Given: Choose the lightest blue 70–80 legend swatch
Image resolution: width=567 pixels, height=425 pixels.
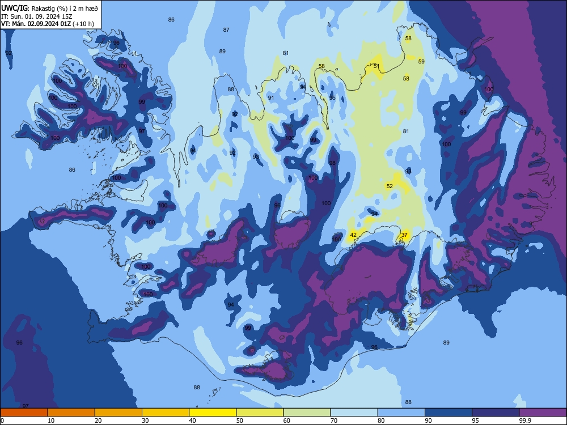Looking at the screenshot, I should (x=354, y=413).
